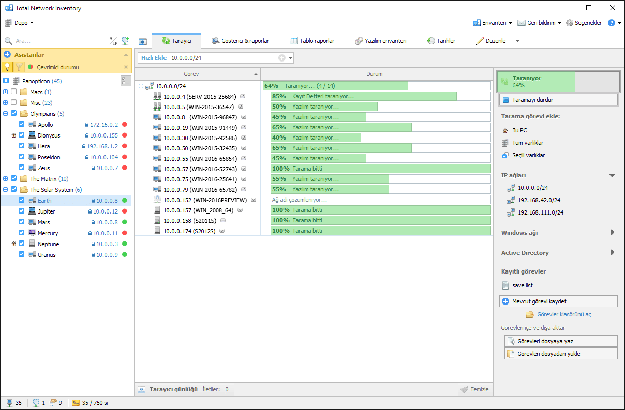
Task: Click the lightbulb assistant icon
Action: (7, 67)
